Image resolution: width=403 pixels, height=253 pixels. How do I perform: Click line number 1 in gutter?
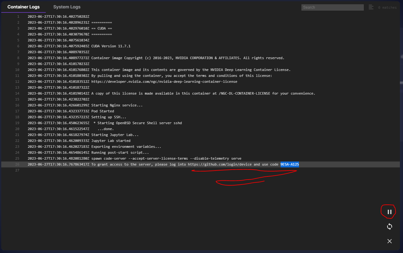18,16
